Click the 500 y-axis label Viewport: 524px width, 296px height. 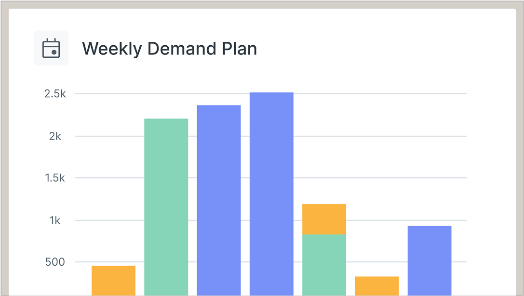pyautogui.click(x=54, y=262)
